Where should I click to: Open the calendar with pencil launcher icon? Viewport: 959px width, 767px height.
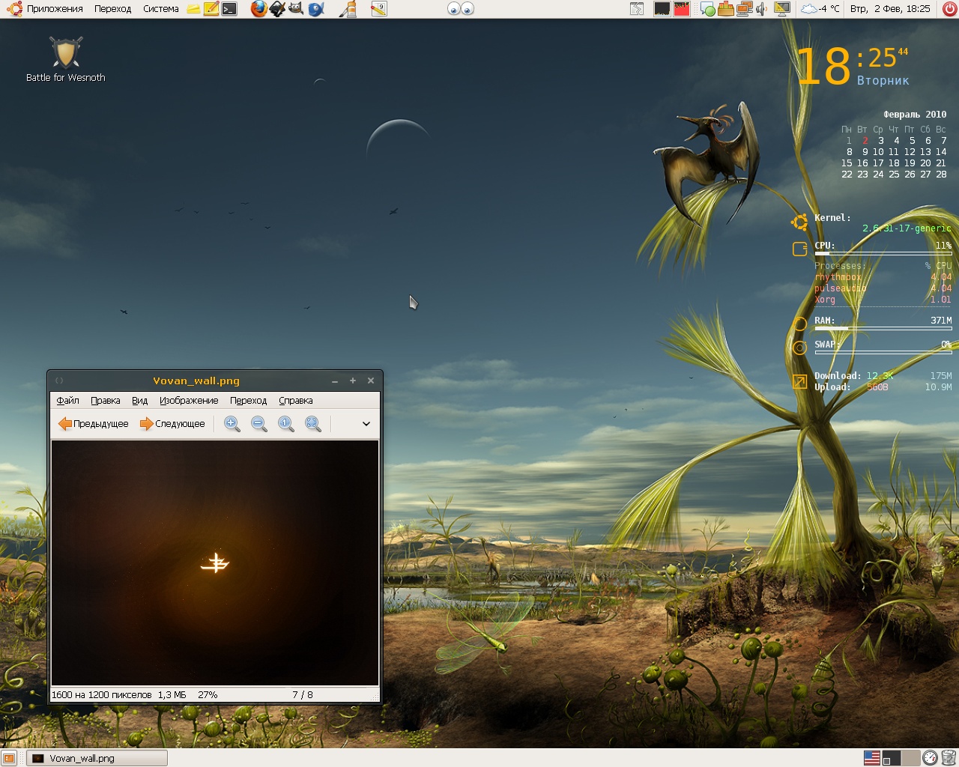pyautogui.click(x=379, y=9)
